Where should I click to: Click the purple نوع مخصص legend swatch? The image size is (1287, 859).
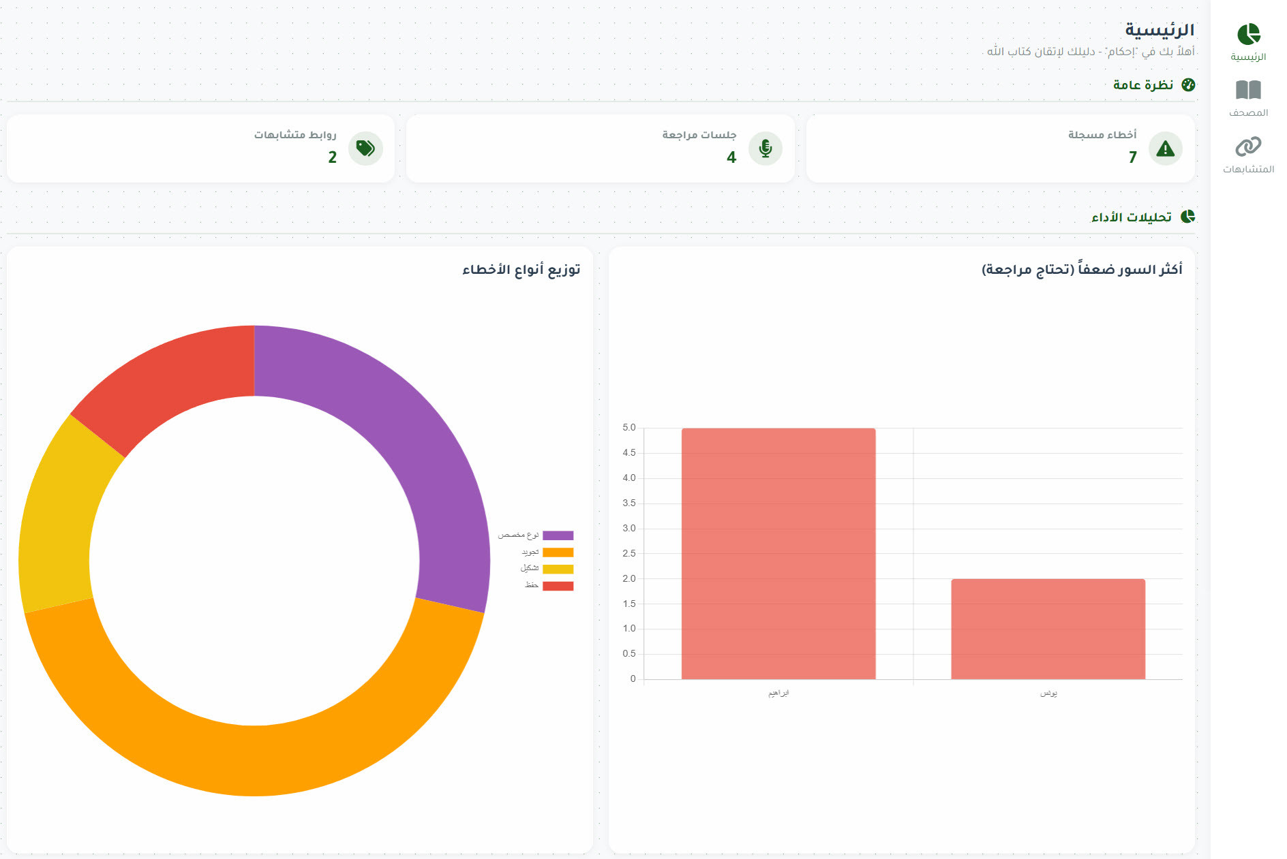click(558, 535)
